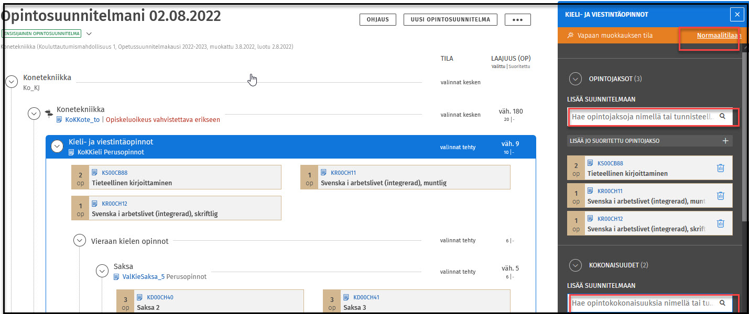Viewport: 749px width, 314px height.
Task: Focus the Hae opintojaksoja search input
Action: (x=643, y=117)
